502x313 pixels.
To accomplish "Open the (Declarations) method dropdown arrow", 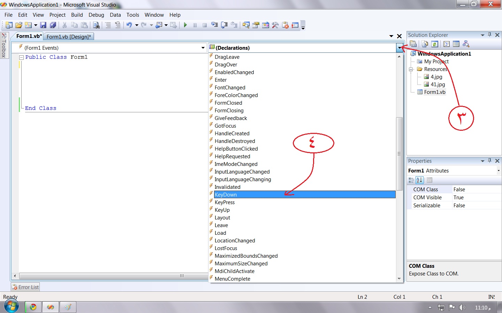I will click(x=400, y=48).
